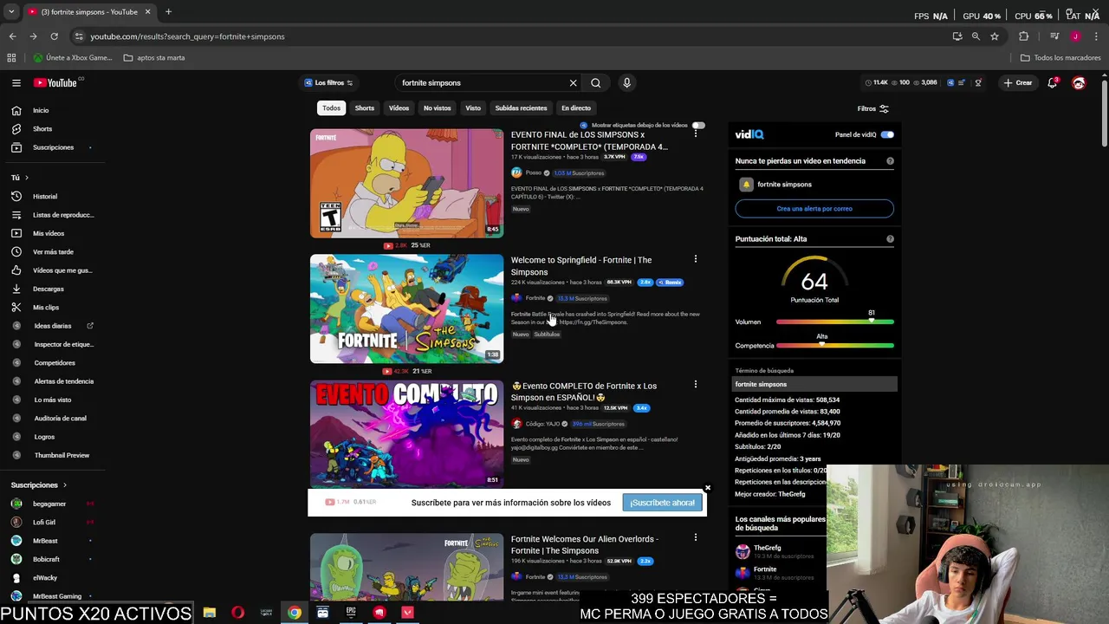This screenshot has width=1109, height=624.
Task: Open the account avatar menu
Action: [x=1079, y=83]
